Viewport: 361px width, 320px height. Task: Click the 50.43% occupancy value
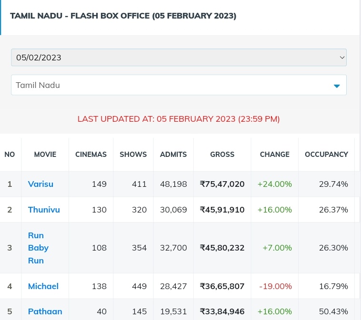333,312
